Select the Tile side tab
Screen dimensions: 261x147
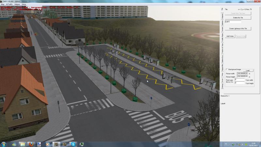pyautogui.click(x=223, y=9)
